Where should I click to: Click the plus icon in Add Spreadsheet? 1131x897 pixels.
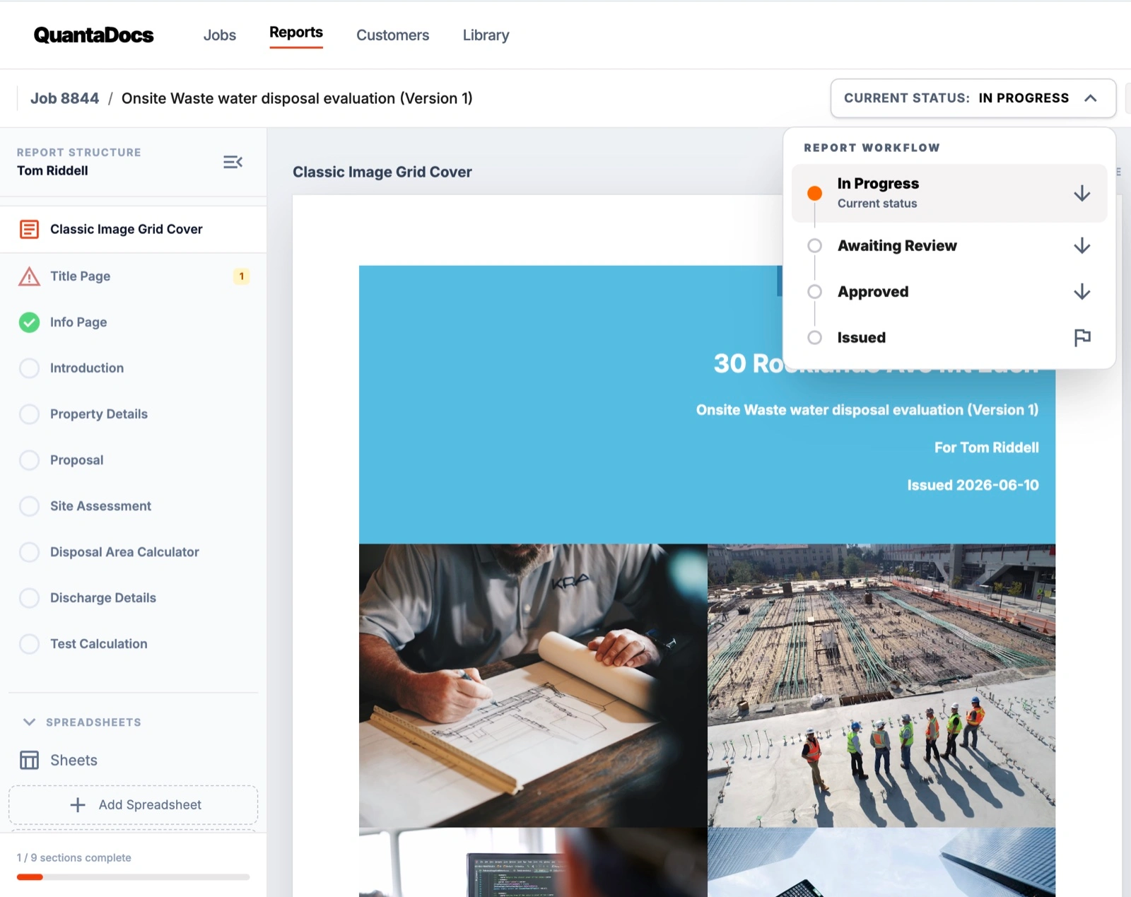(x=78, y=804)
